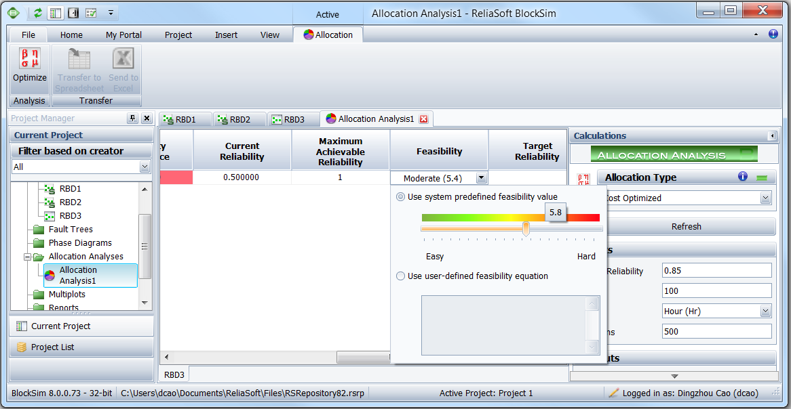This screenshot has width=791, height=409.
Task: Go to the Project ribbon tab
Action: point(178,35)
